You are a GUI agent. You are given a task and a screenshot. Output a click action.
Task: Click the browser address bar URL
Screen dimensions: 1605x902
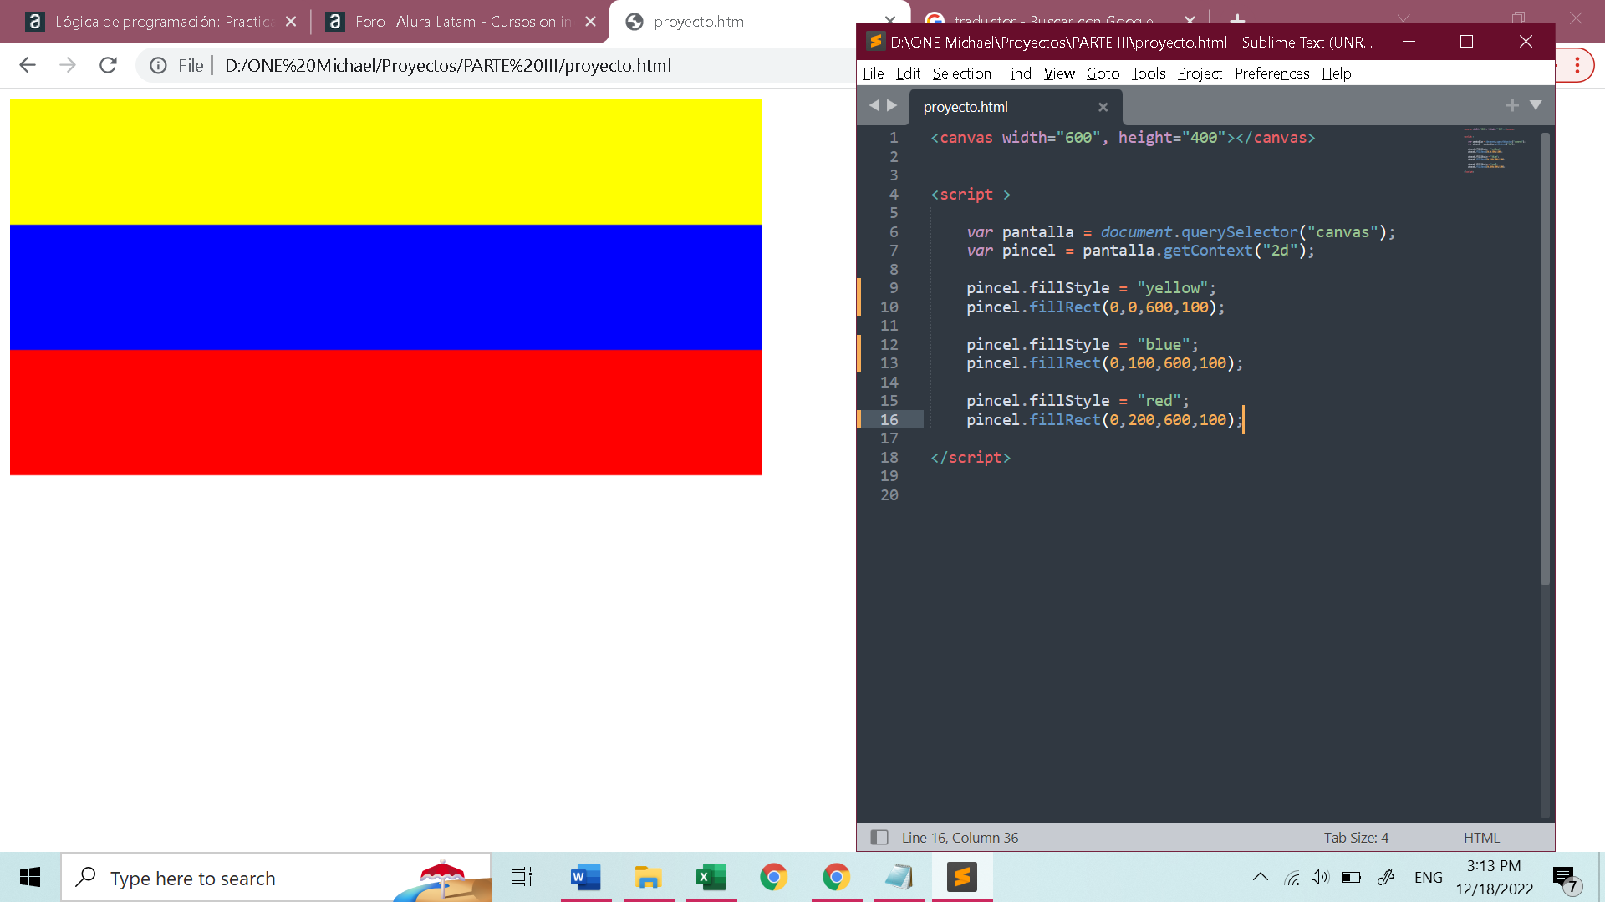click(x=448, y=65)
